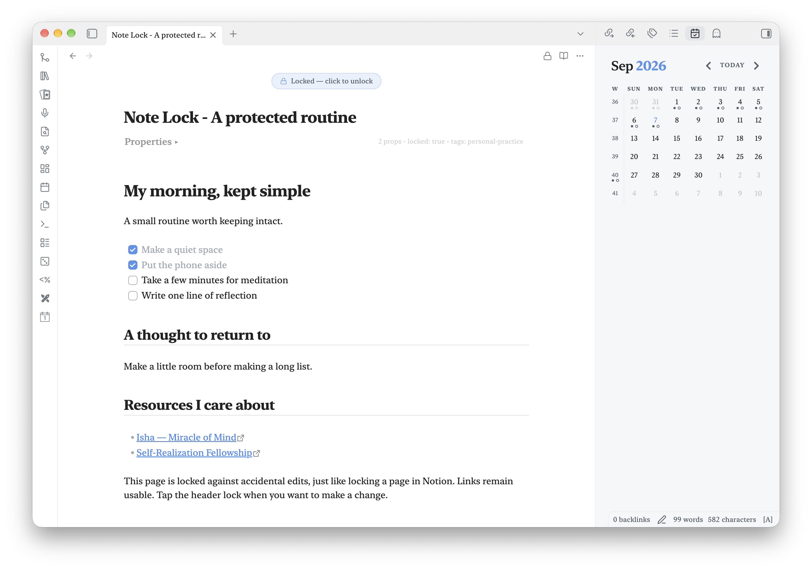Viewport: 812px width, 570px height.
Task: Click the checklist view ribbon icon
Action: click(x=45, y=242)
